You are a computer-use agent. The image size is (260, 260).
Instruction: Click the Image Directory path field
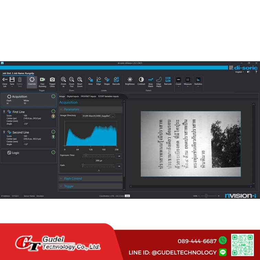[x=96, y=116]
